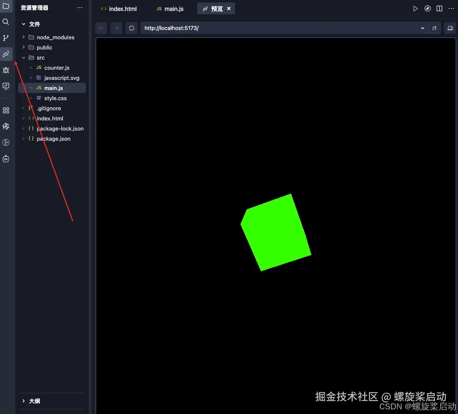This screenshot has height=414, width=458.
Task: Open the Extensions view
Action: [6, 110]
